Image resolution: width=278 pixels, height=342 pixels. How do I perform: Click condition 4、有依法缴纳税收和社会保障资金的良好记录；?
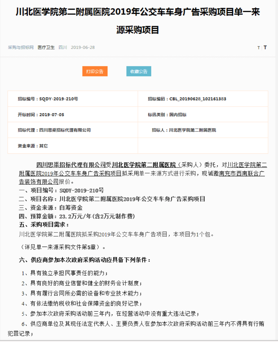tap(82, 303)
